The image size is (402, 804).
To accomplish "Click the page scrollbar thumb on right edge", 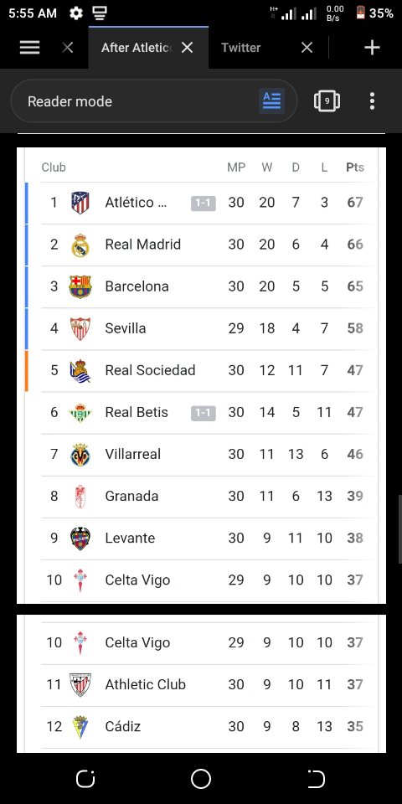I will click(400, 529).
